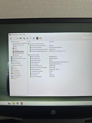Viewport: 92px width, 123px height.
Task: Select the IPMI tree item
Action: coord(15,48)
